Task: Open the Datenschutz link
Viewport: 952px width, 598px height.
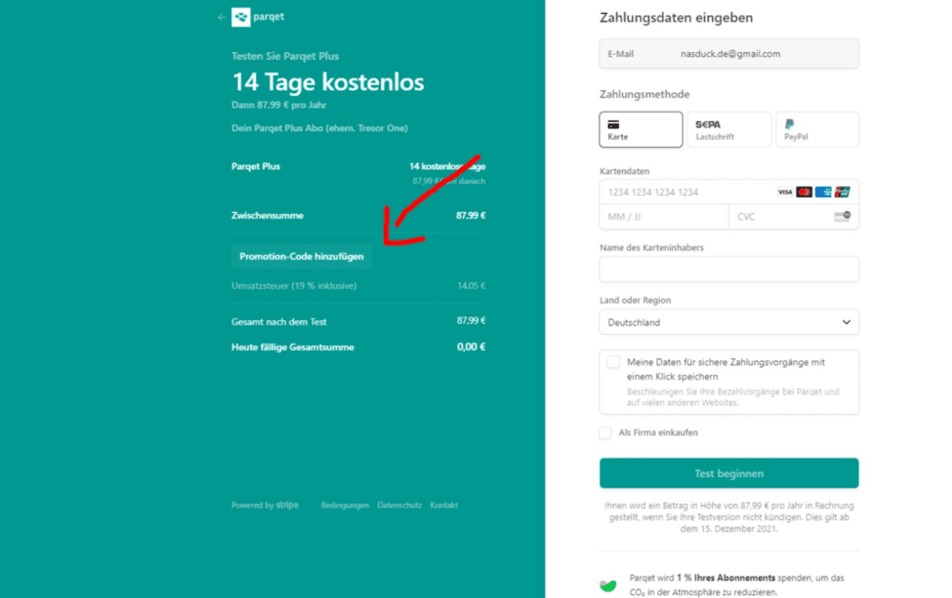Action: click(x=400, y=505)
